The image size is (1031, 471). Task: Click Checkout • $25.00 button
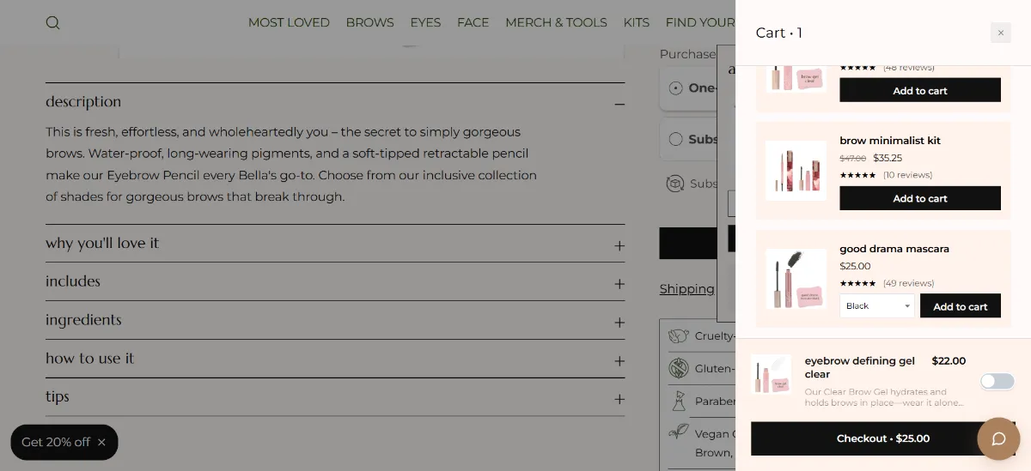(883, 438)
